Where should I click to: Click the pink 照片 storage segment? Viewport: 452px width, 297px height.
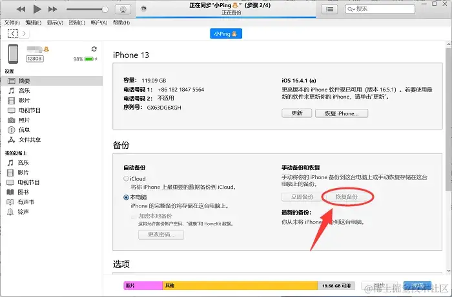[x=143, y=285]
